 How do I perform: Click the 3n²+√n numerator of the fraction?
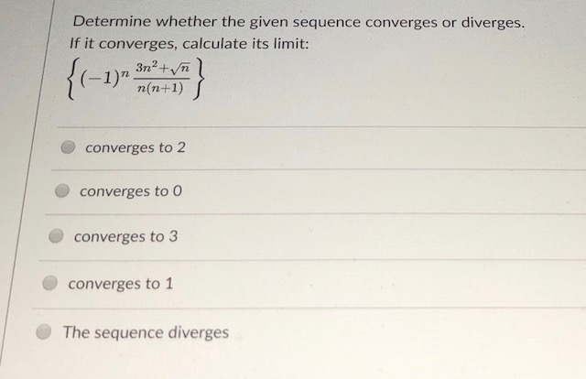[x=163, y=68]
